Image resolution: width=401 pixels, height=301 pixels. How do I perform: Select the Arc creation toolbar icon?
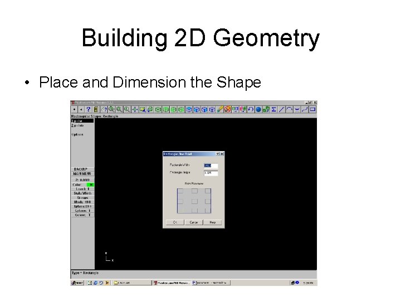(x=289, y=110)
